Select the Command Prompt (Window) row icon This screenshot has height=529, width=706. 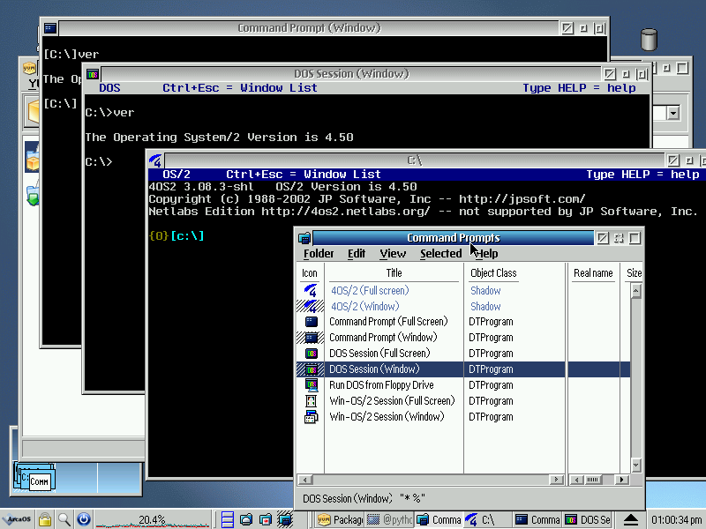click(312, 338)
